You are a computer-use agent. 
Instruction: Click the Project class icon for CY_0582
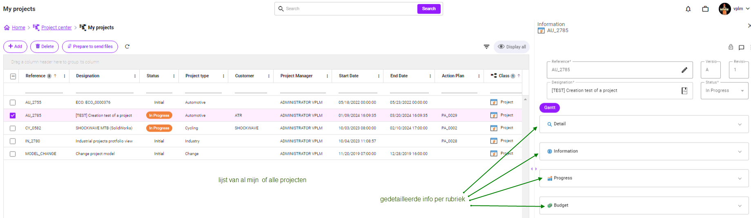pos(494,128)
